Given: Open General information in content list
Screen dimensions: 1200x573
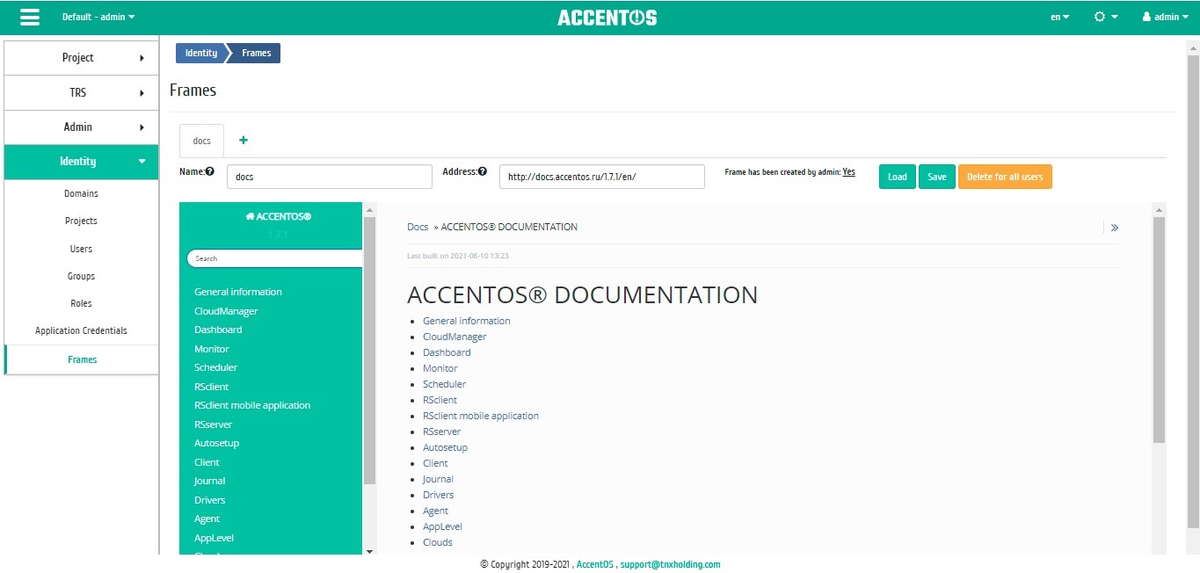Looking at the screenshot, I should tap(467, 321).
